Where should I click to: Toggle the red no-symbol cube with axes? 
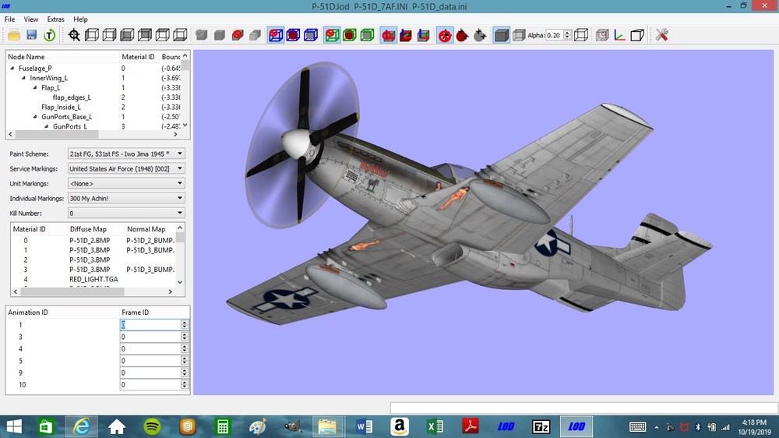click(389, 35)
